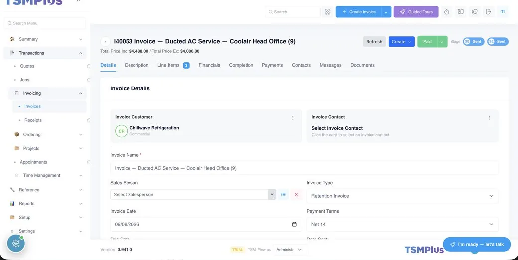Switch to the Financials tab
518x260 pixels.
tap(209, 65)
